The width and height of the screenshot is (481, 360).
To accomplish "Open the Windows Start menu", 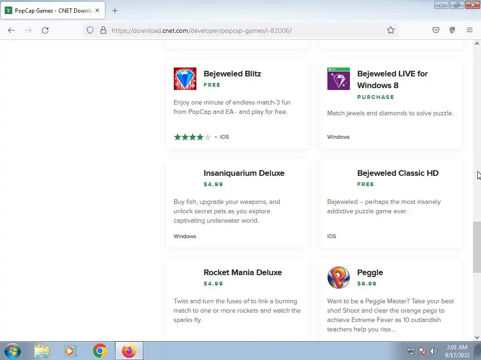I will click(x=13, y=351).
